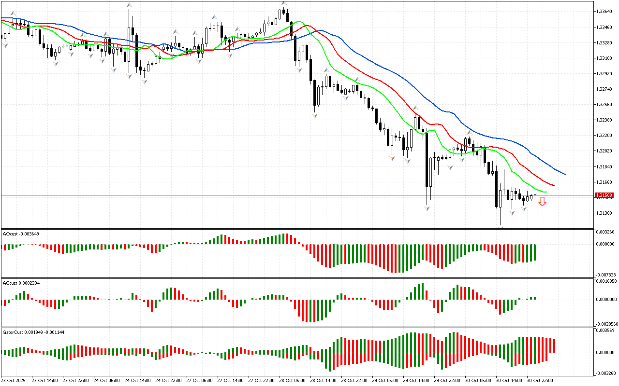Select the right end of the red Alligator line

pos(553,185)
